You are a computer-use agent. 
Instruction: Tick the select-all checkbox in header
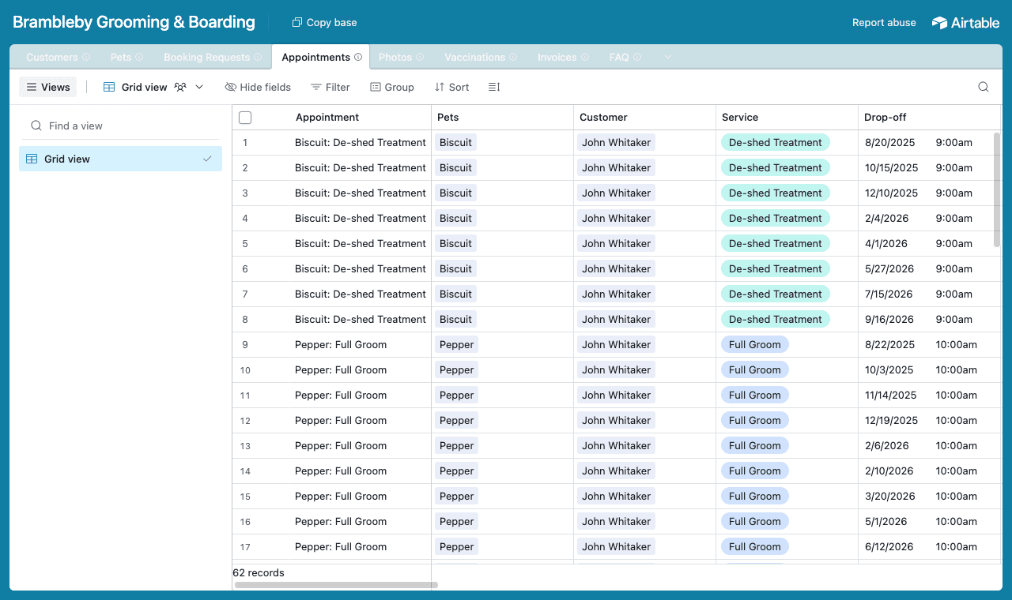245,118
